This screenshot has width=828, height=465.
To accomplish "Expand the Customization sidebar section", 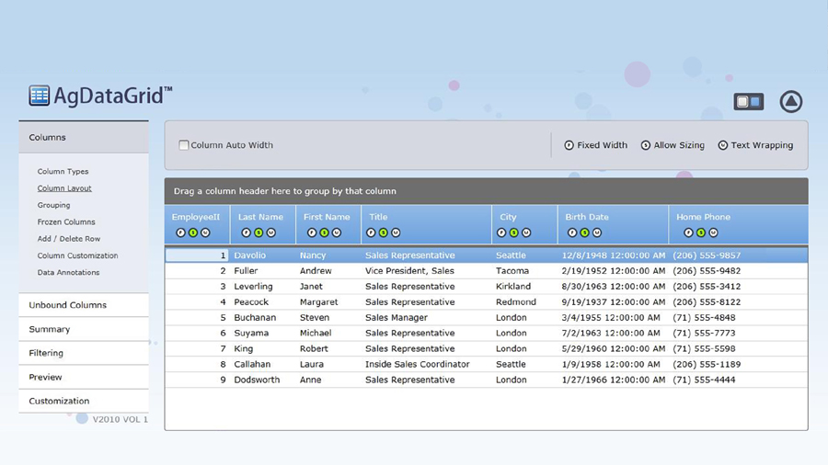I will [59, 401].
